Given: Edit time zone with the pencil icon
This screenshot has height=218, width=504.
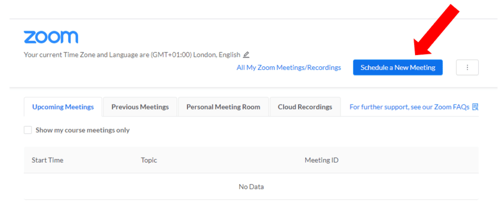Looking at the screenshot, I should click(246, 54).
